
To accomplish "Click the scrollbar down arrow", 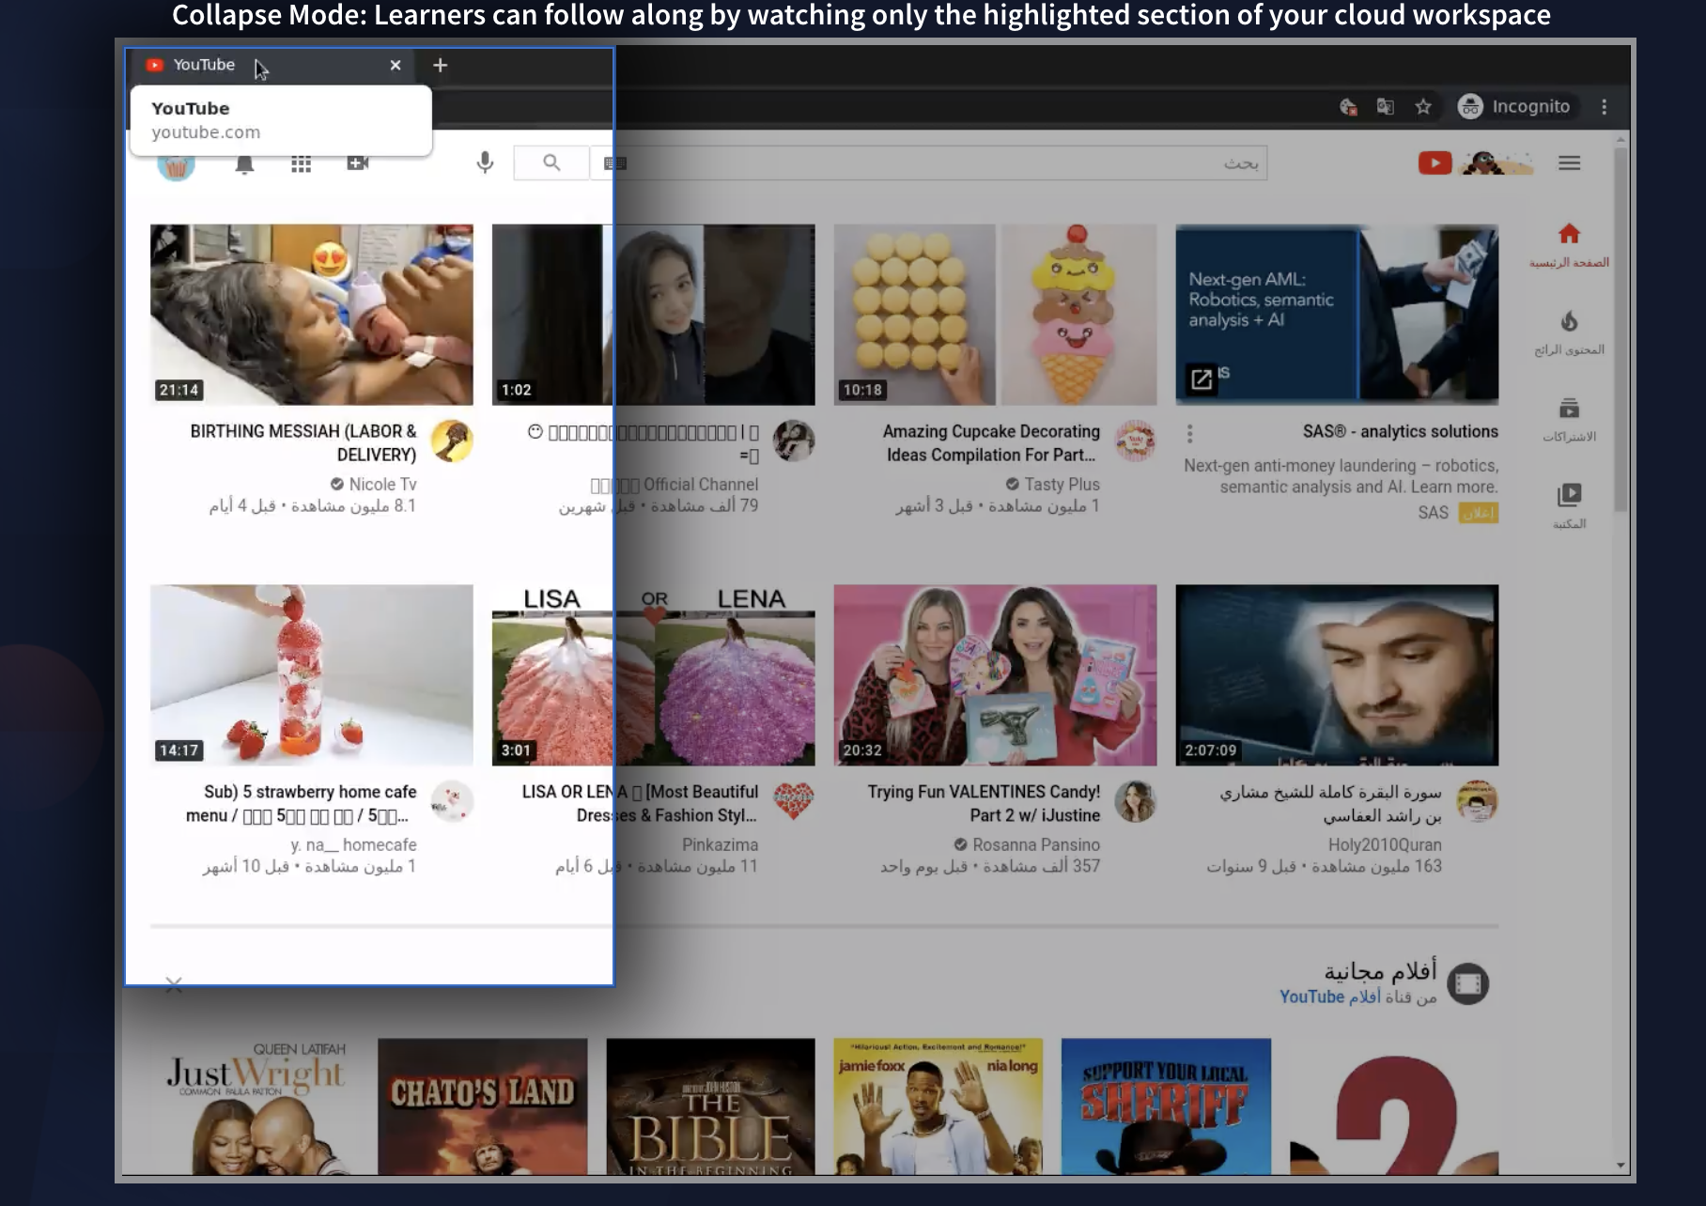I will 1621,1166.
